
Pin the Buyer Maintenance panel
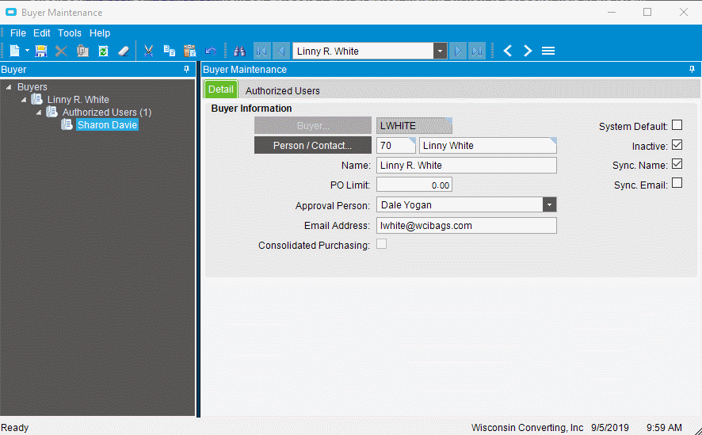[692, 70]
